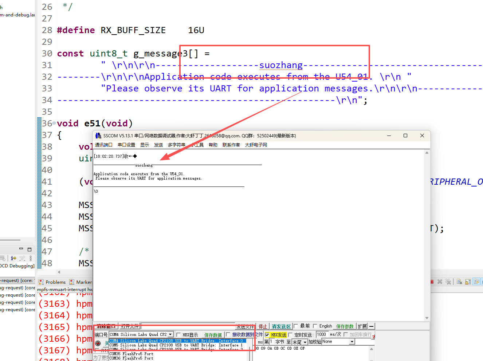Click the 保存数据 button
This screenshot has width=483, height=361.
coord(213,335)
